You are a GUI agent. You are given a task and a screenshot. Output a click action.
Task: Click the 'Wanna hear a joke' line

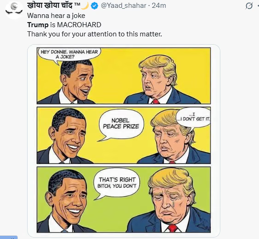click(56, 16)
